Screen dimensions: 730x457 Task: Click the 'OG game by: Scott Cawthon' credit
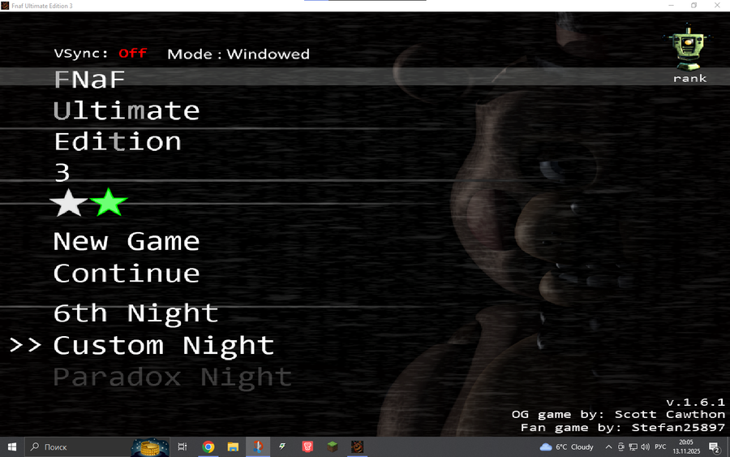click(x=618, y=414)
